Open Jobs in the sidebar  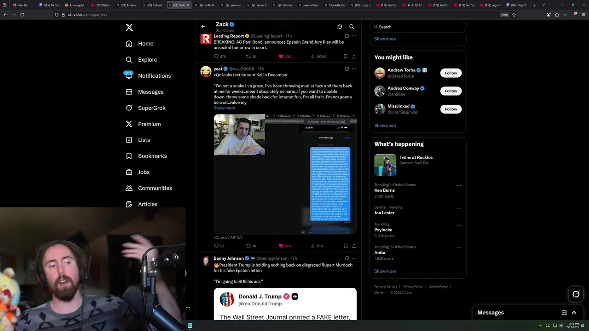point(138,172)
